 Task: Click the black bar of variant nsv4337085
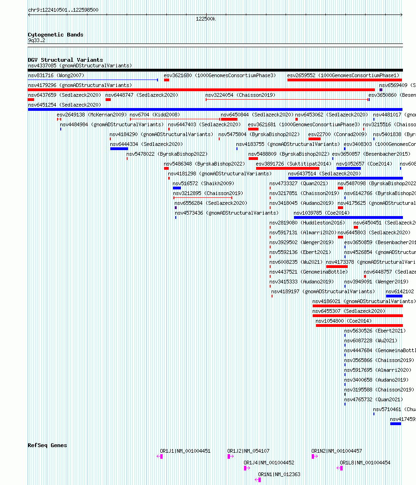[215, 70]
